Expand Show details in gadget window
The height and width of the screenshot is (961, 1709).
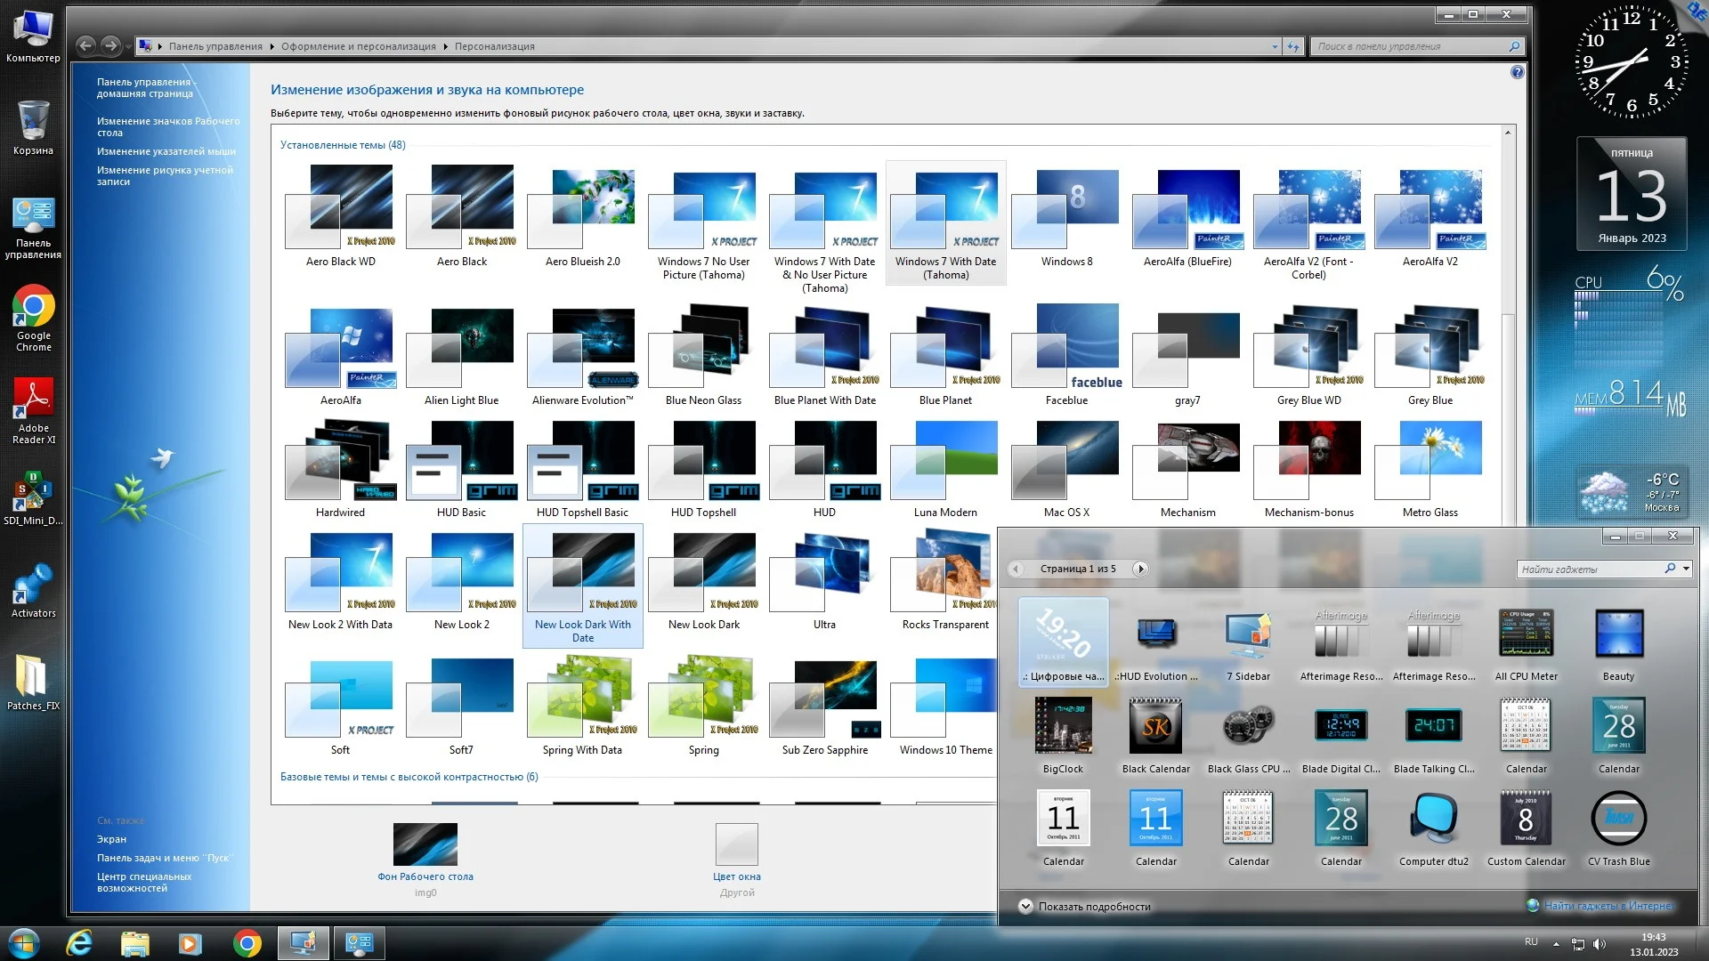1025,906
